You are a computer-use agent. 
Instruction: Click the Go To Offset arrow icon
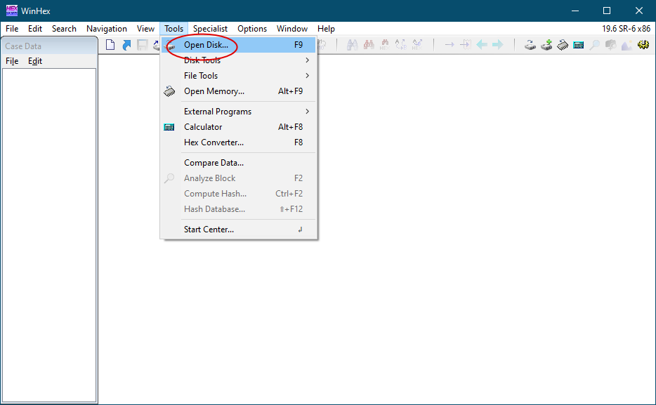(x=450, y=45)
